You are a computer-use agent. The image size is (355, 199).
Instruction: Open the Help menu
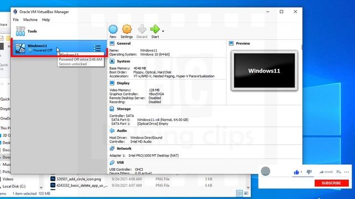pyautogui.click(x=46, y=20)
